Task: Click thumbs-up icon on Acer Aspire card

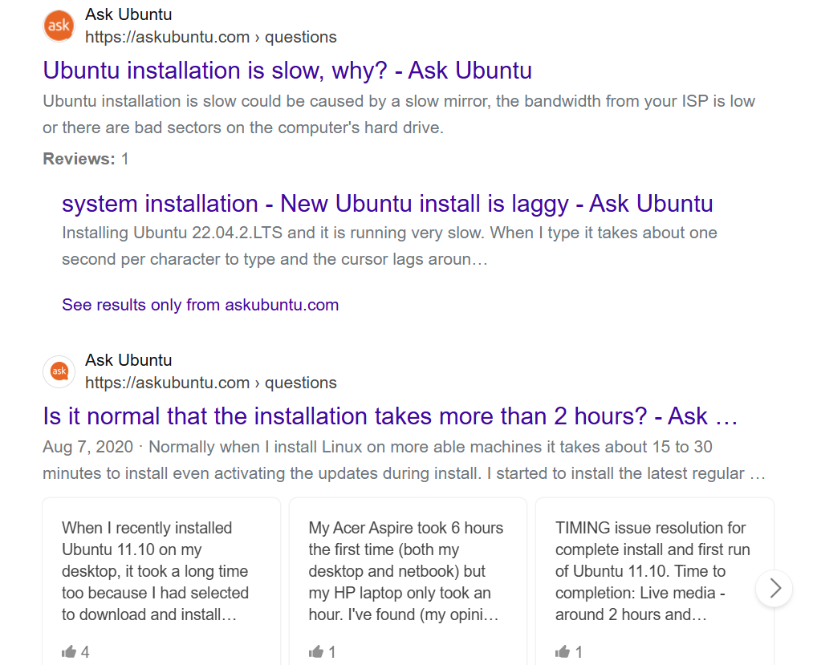Action: (315, 651)
